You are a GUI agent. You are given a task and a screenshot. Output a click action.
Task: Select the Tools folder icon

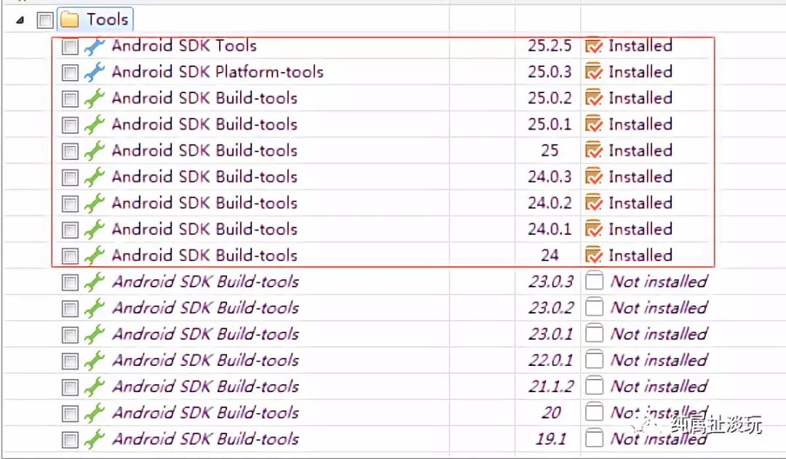pos(70,20)
